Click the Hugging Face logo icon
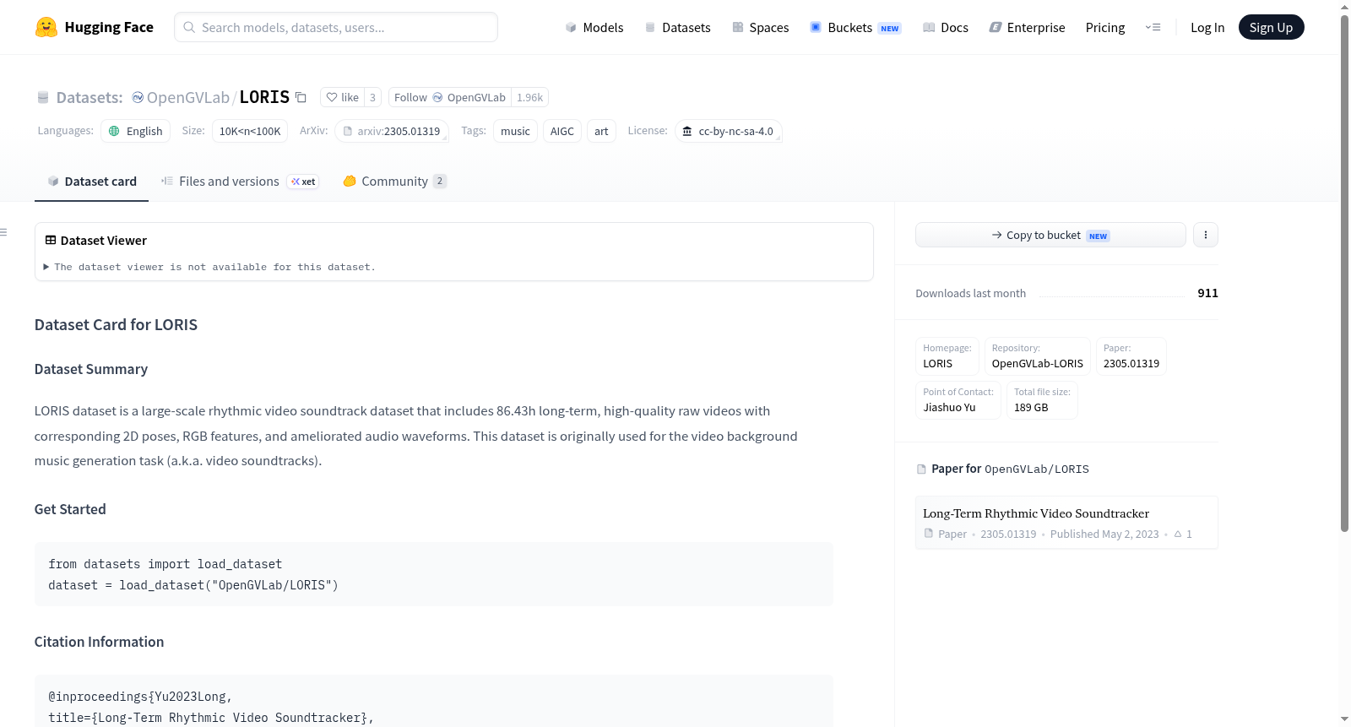Screen dimensions: 1351x727 coord(46,27)
